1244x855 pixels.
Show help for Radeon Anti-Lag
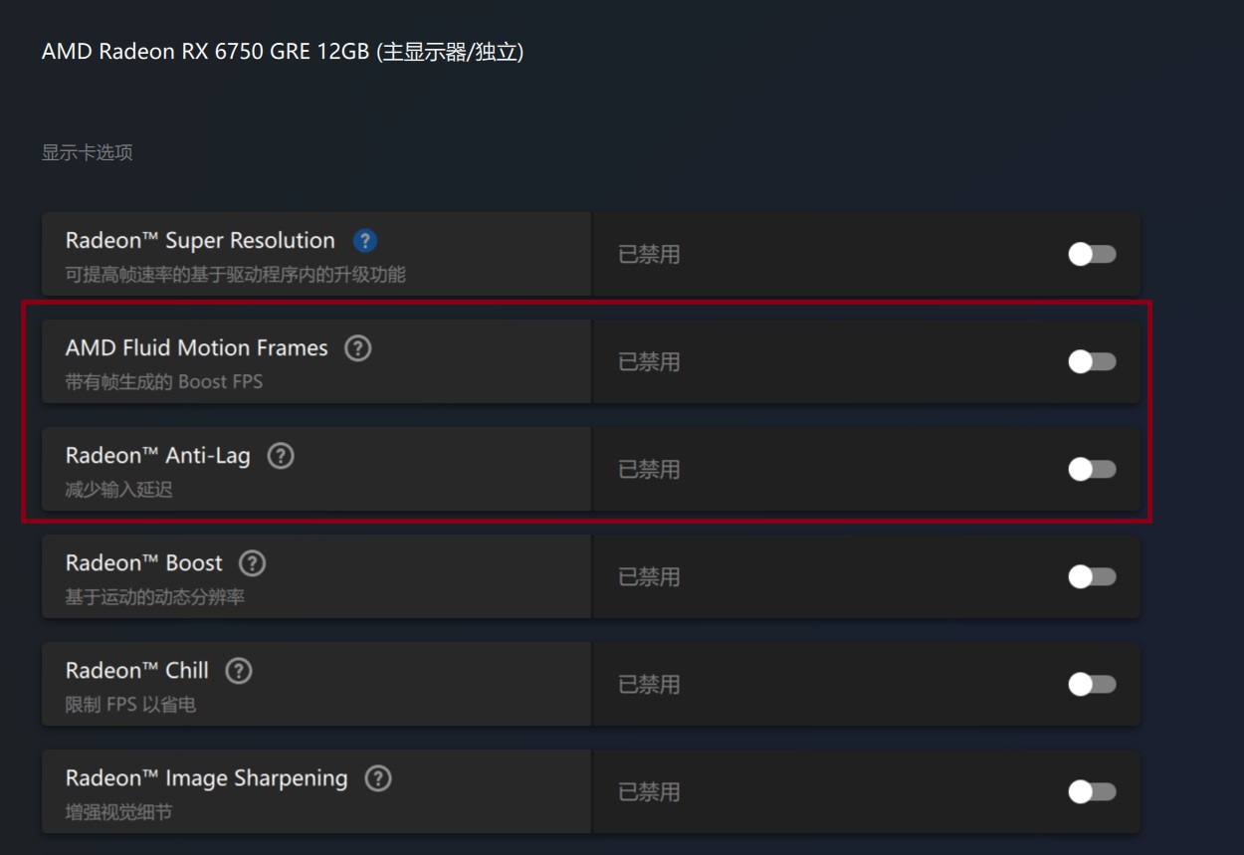pos(281,456)
